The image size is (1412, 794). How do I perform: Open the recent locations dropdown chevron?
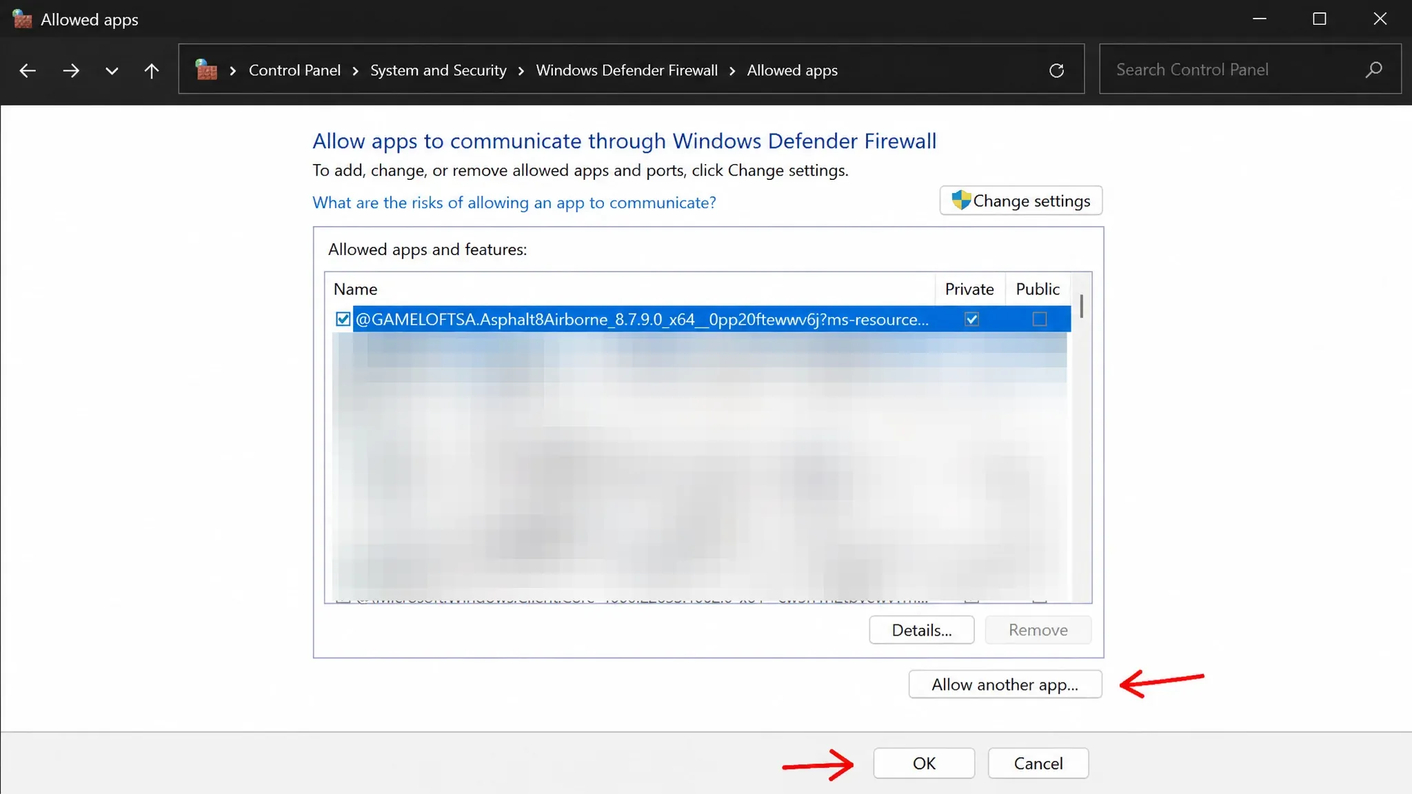[112, 70]
